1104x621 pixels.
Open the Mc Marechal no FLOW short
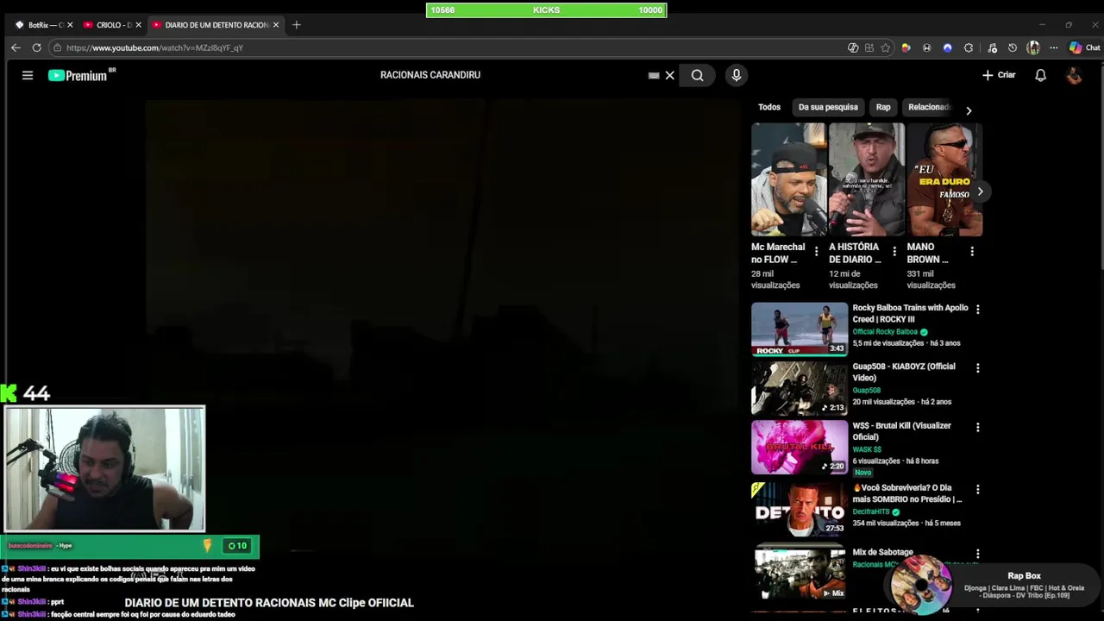point(788,179)
